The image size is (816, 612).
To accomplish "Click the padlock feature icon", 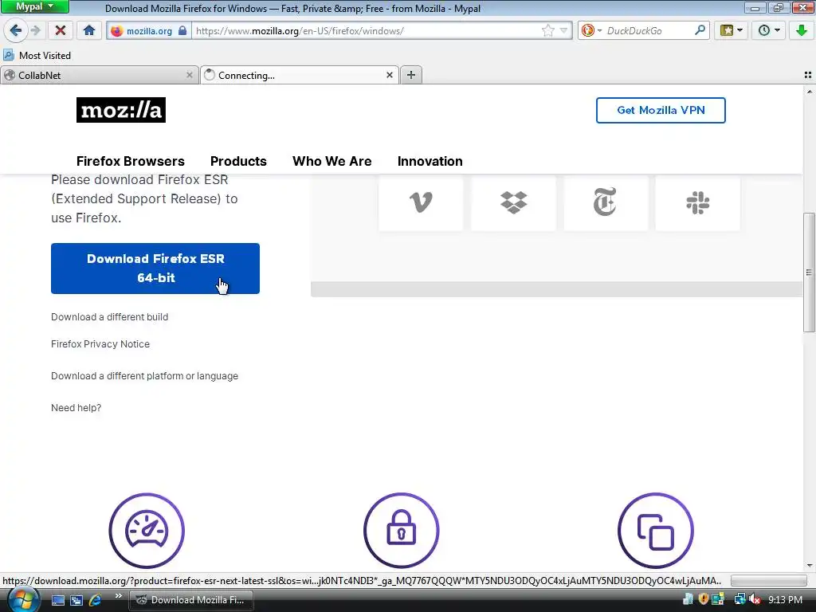I will [x=402, y=530].
